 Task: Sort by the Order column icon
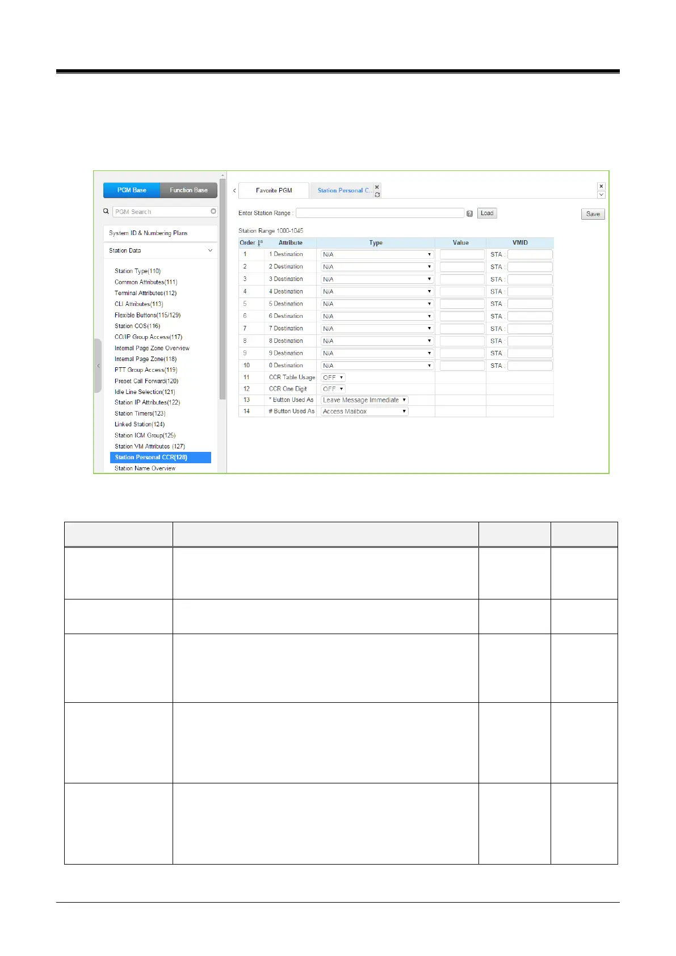260,243
